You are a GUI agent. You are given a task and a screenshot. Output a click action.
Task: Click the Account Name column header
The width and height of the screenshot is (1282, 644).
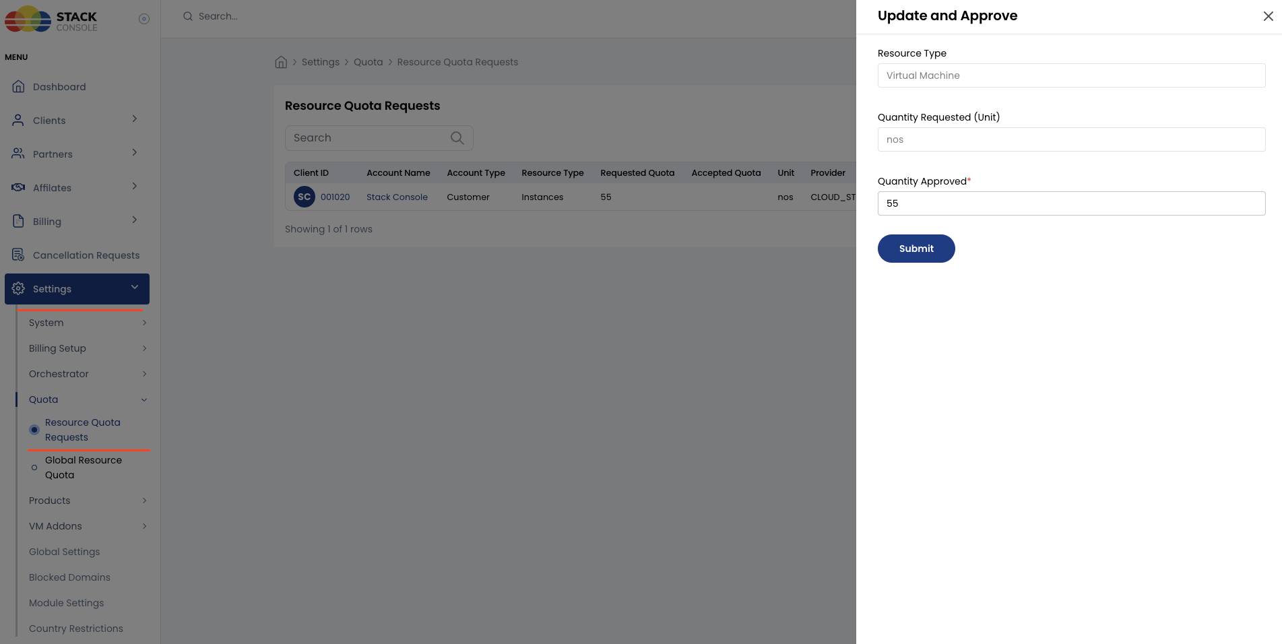(x=398, y=173)
